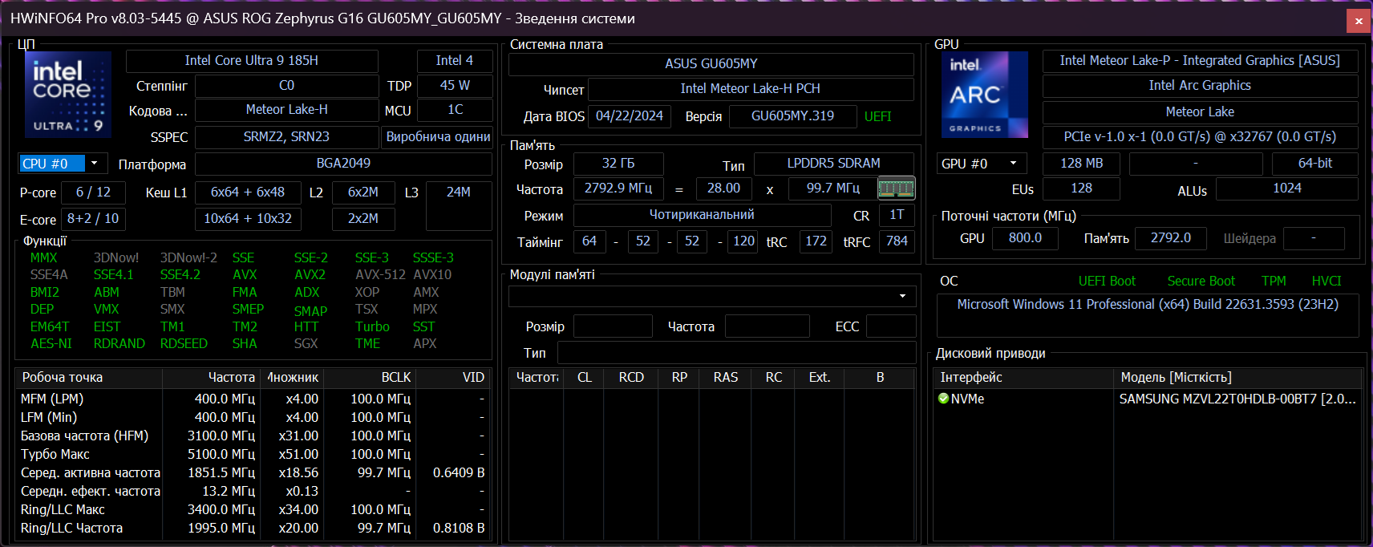Select the LFM (Min) row

point(253,417)
